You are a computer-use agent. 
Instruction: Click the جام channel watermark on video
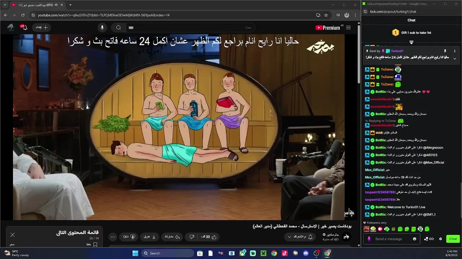pos(349,212)
